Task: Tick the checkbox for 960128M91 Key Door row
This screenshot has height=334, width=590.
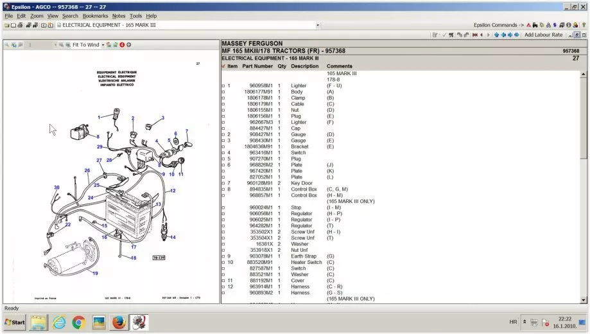Action: 223,184
